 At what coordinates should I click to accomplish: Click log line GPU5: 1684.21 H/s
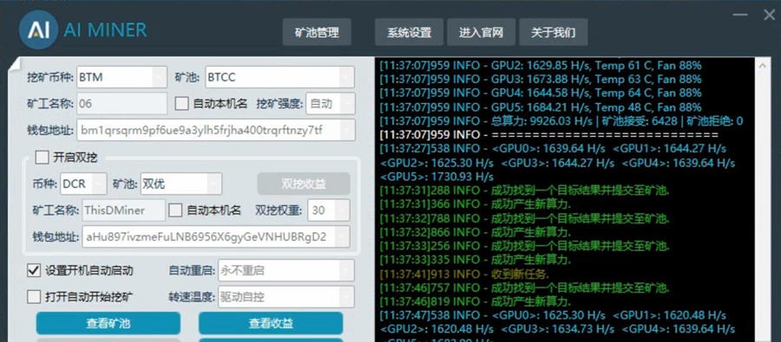[541, 106]
